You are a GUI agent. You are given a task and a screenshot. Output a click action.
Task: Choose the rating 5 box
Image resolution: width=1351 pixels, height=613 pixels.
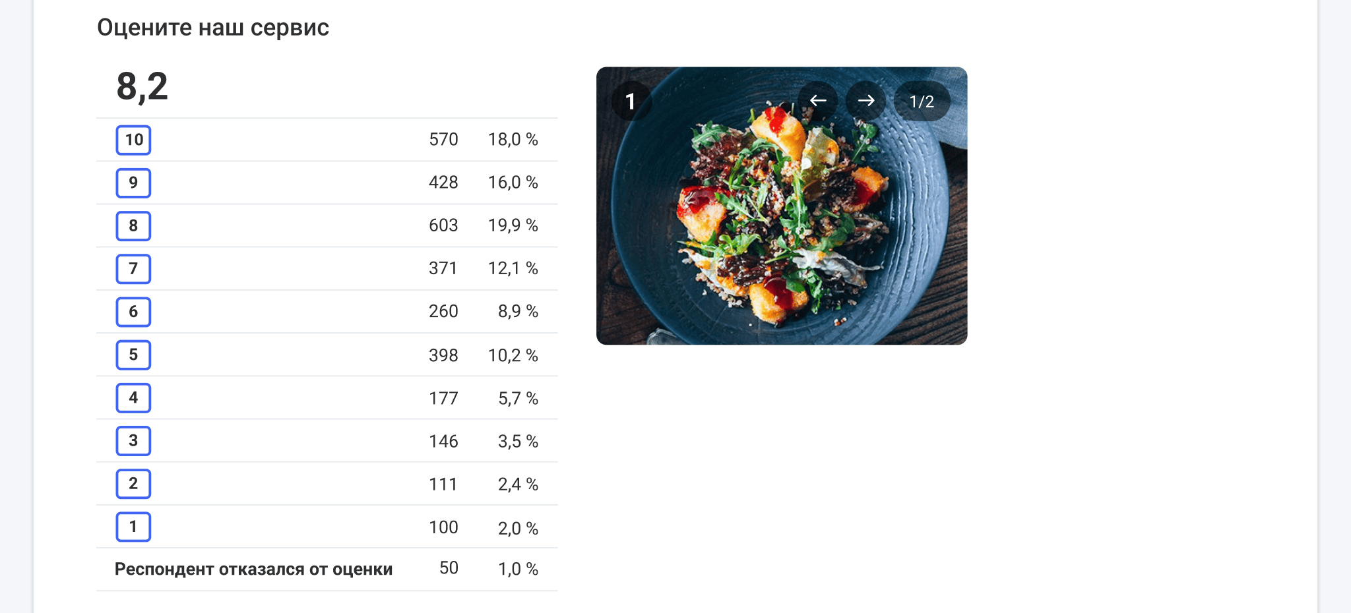point(133,355)
